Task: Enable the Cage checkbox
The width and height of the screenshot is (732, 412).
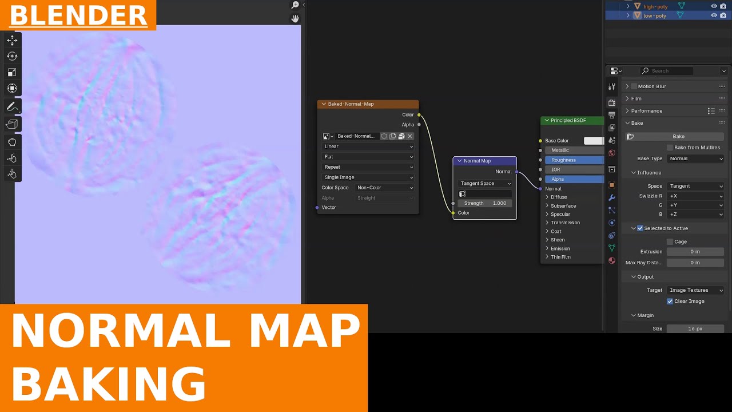Action: [x=670, y=241]
